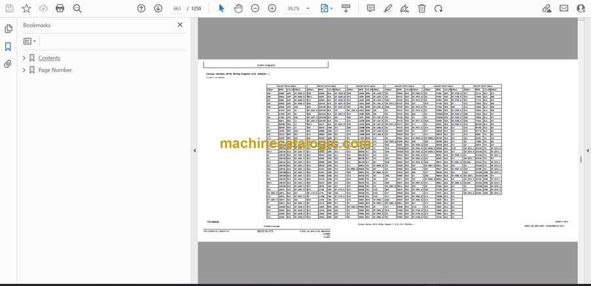The image size is (591, 286).
Task: Open the attachments paperclip panel
Action: point(8,64)
